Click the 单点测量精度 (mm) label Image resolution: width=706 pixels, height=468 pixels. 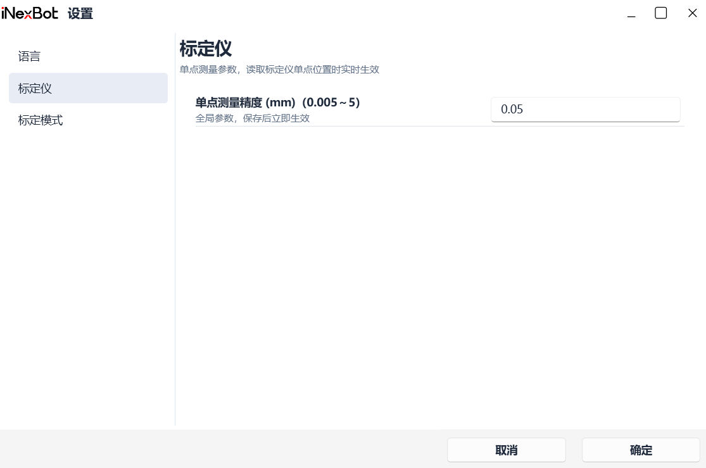(278, 103)
